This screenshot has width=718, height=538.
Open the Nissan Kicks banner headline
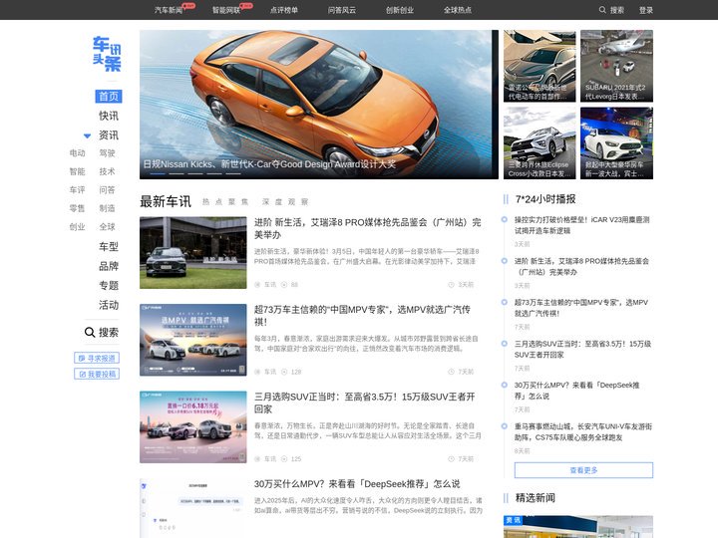[269, 163]
